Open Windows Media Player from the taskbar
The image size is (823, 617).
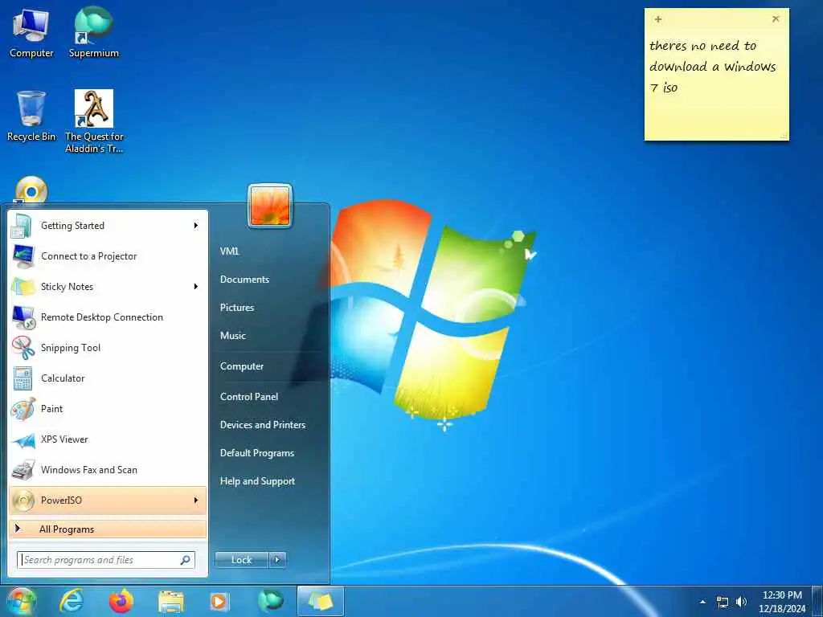click(x=219, y=602)
